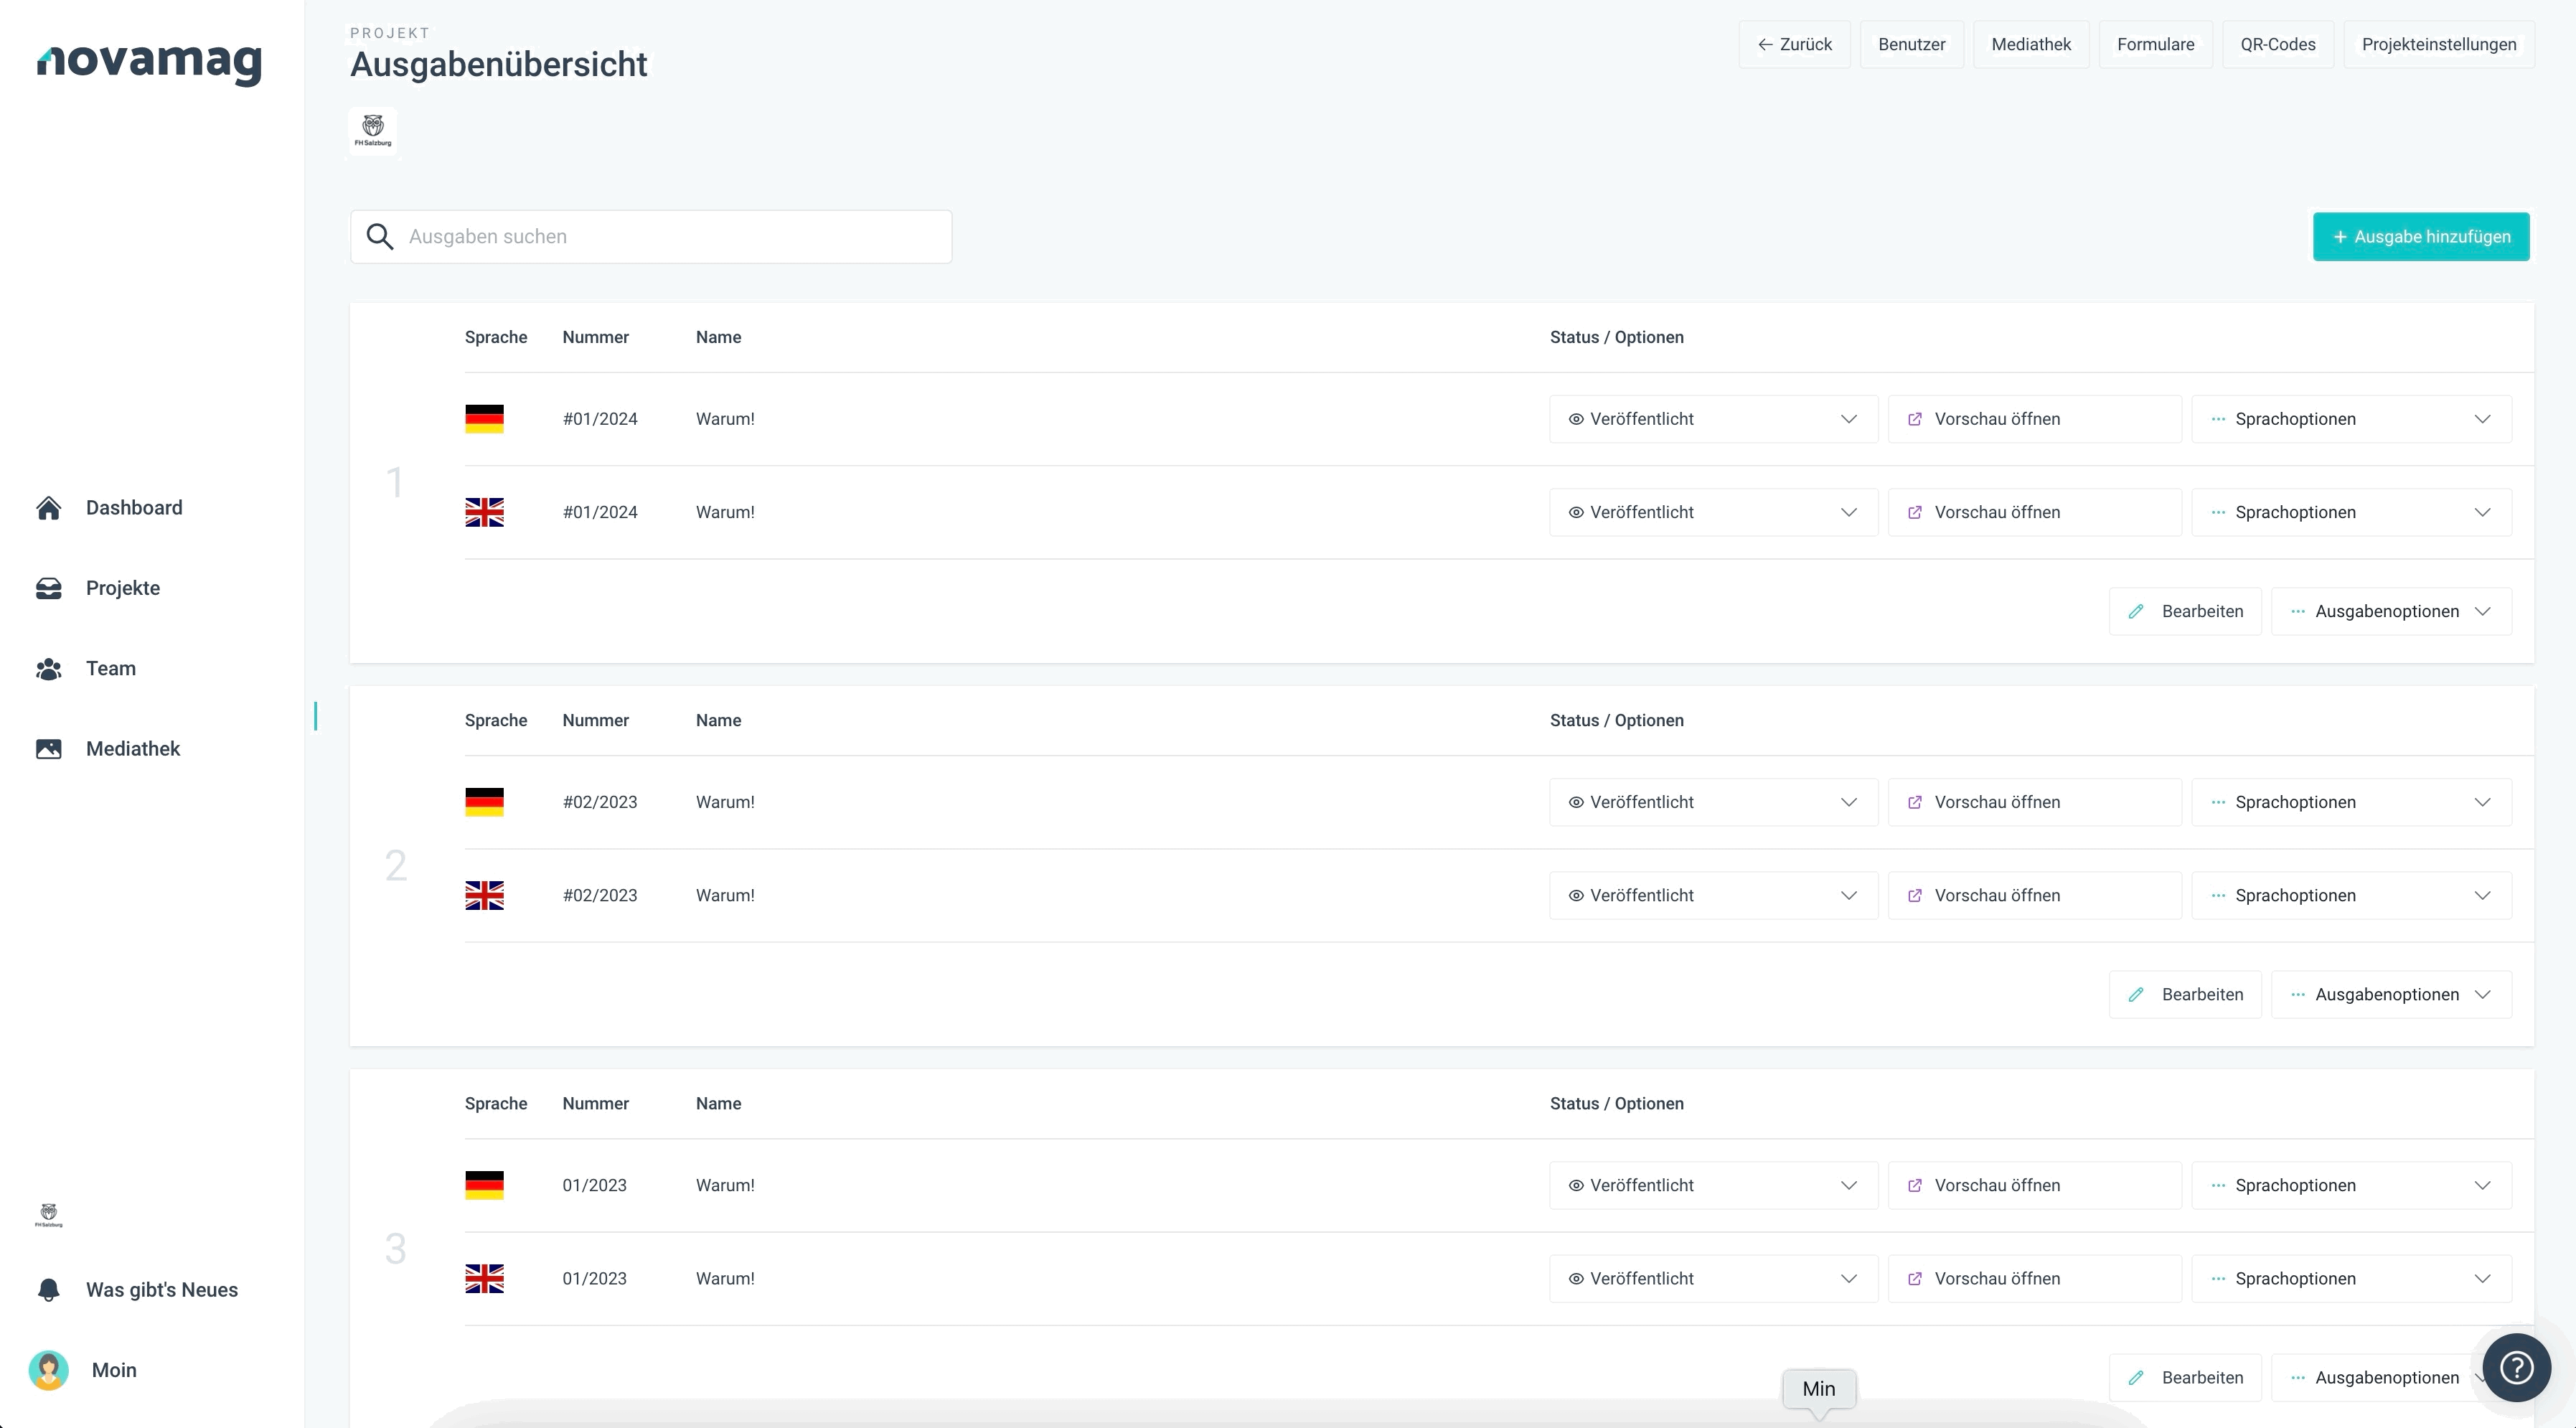This screenshot has height=1428, width=2576.
Task: Open Veröffentlicht dropdown for English #02/2023
Action: pyautogui.click(x=1714, y=895)
